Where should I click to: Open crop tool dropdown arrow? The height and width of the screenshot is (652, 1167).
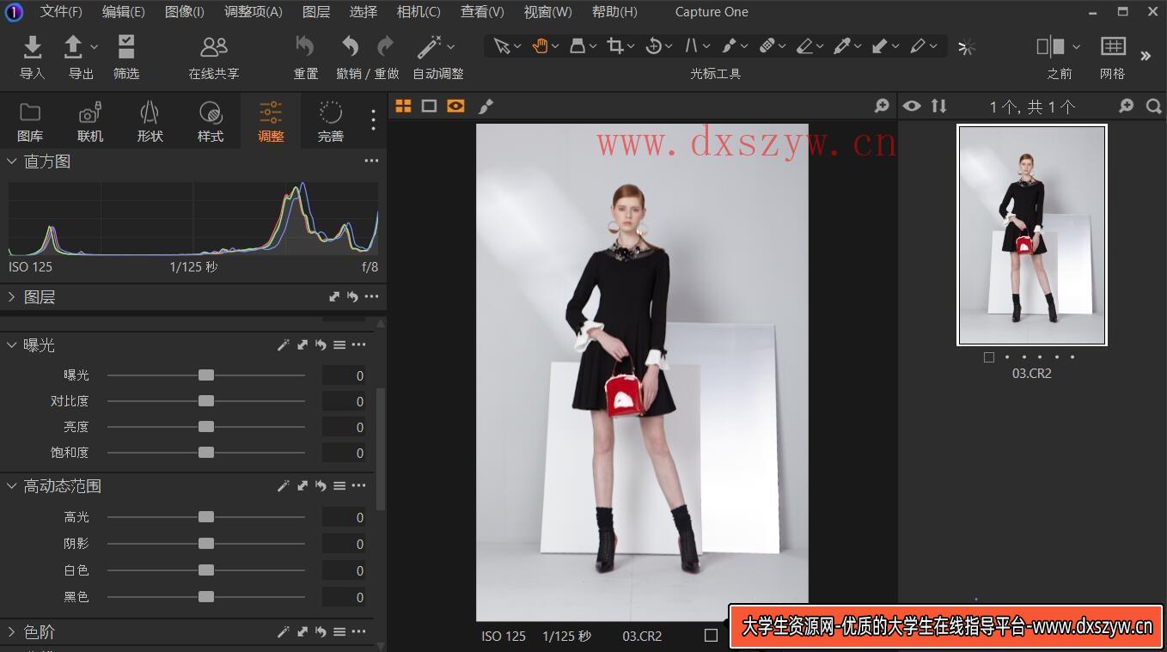tap(632, 47)
